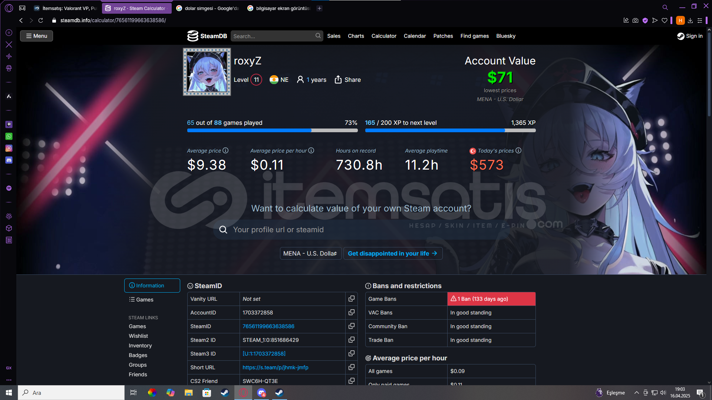Open the Charts menu item
The width and height of the screenshot is (712, 400).
click(356, 36)
